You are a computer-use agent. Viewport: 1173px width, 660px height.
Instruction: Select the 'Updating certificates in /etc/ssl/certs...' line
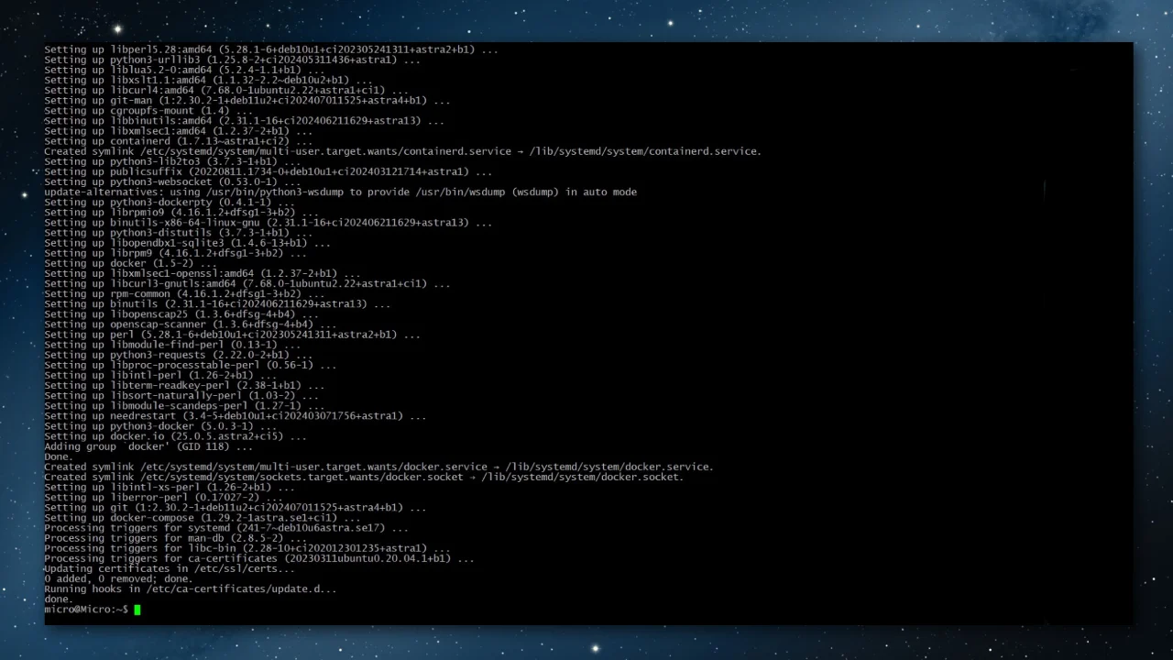170,568
